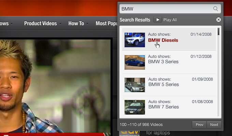Image resolution: width=232 pixels, height=136 pixels.
Task: Click the 01/08/2008 date text
Action: click(x=202, y=102)
